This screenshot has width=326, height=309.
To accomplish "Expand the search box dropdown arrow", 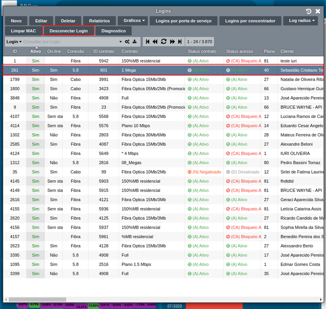I will [121, 42].
